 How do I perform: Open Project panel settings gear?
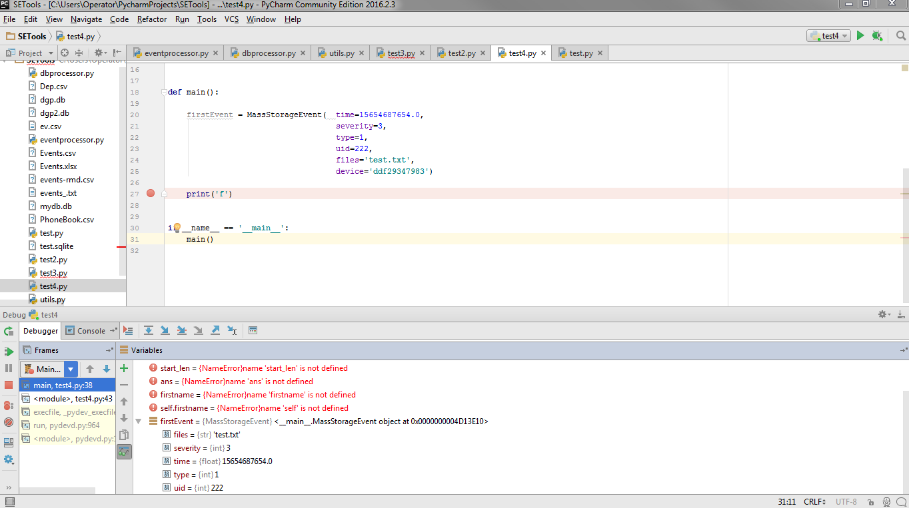100,53
